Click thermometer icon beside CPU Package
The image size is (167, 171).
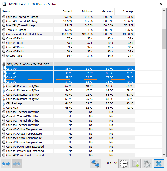(4, 103)
